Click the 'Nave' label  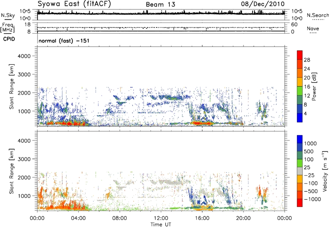(313, 28)
